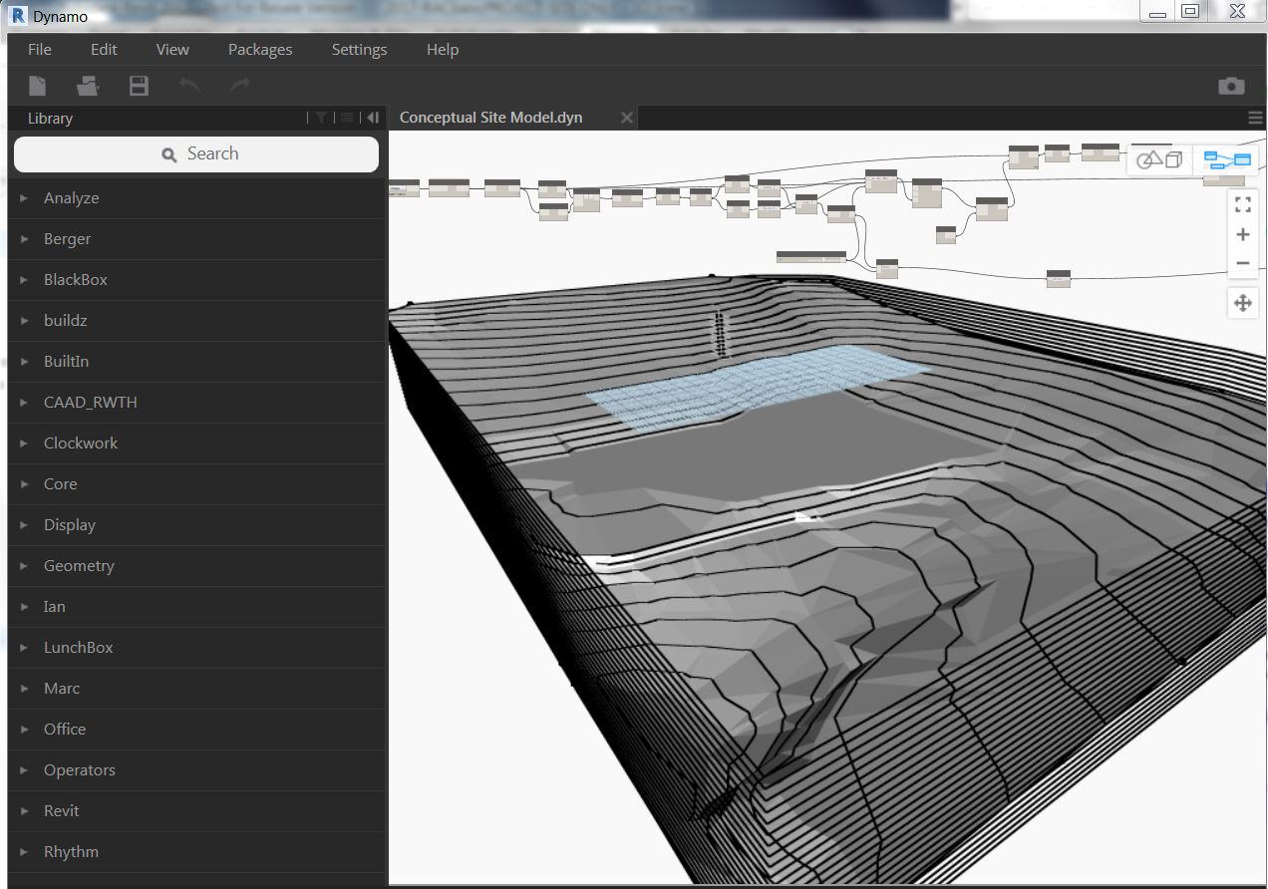Select the Conceptual Site Model.dyn tab
Image resolution: width=1268 pixels, height=889 pixels.
(x=490, y=117)
